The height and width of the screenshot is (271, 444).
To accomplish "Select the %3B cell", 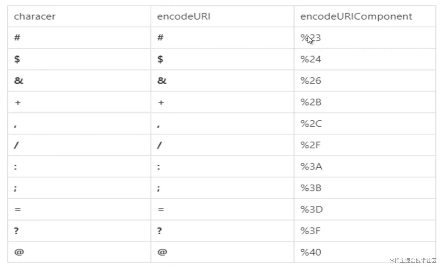I will pyautogui.click(x=311, y=188).
